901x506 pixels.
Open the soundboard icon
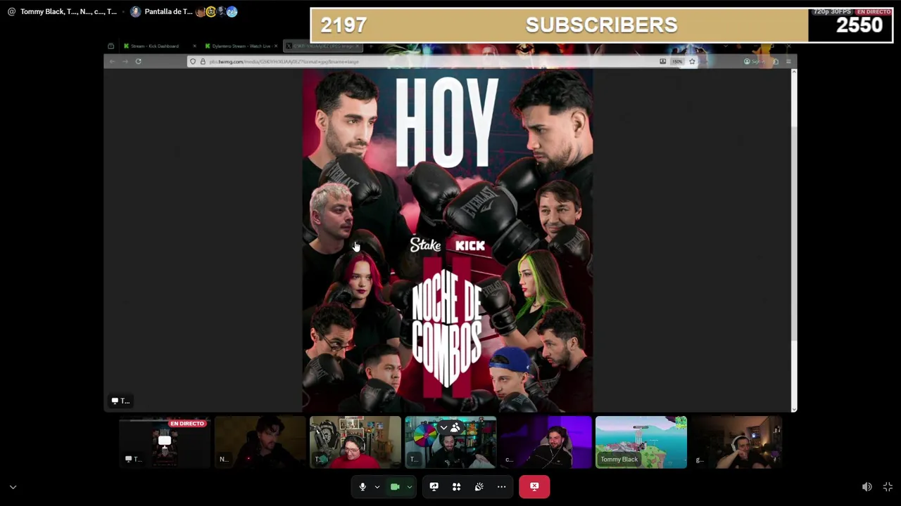(479, 486)
